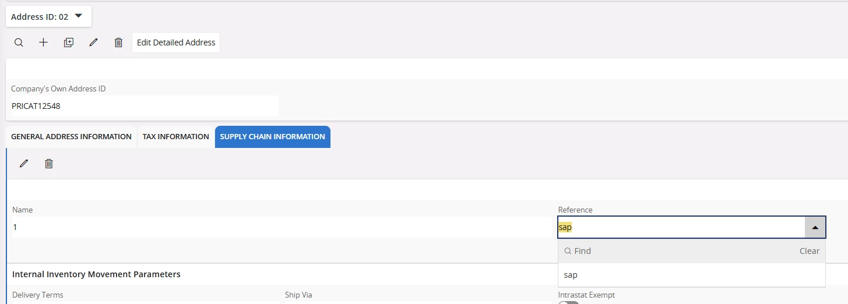Open General Address Information tab
Image resolution: width=848 pixels, height=304 pixels.
click(x=71, y=137)
